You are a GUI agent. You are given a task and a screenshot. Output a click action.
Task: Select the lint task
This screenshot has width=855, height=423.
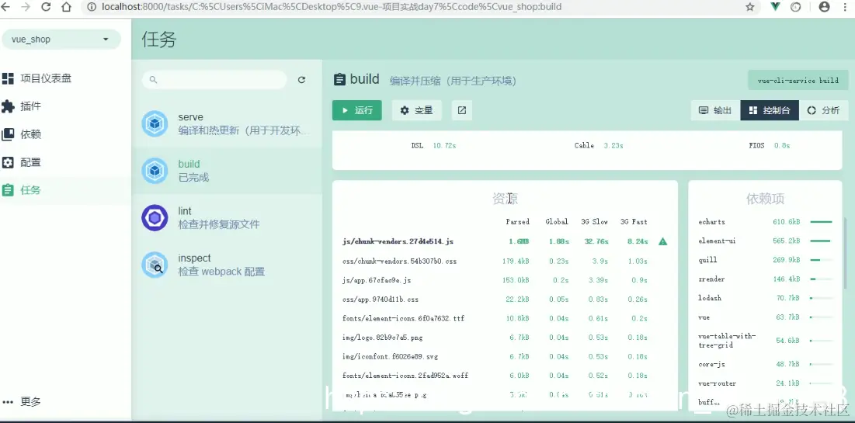tap(227, 217)
